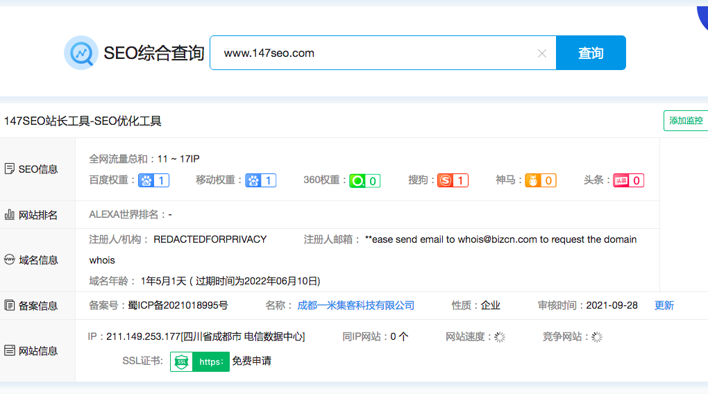This screenshot has width=708, height=394.
Task: Click the SEO综合查询 magnifier logo icon
Action: 81,53
